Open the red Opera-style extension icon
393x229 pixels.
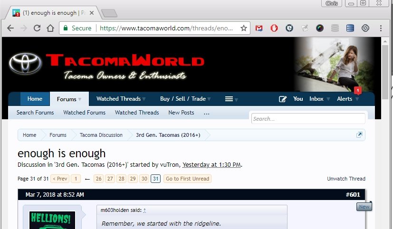pyautogui.click(x=274, y=28)
